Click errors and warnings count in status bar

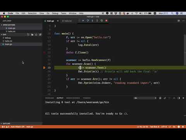pos(5,127)
